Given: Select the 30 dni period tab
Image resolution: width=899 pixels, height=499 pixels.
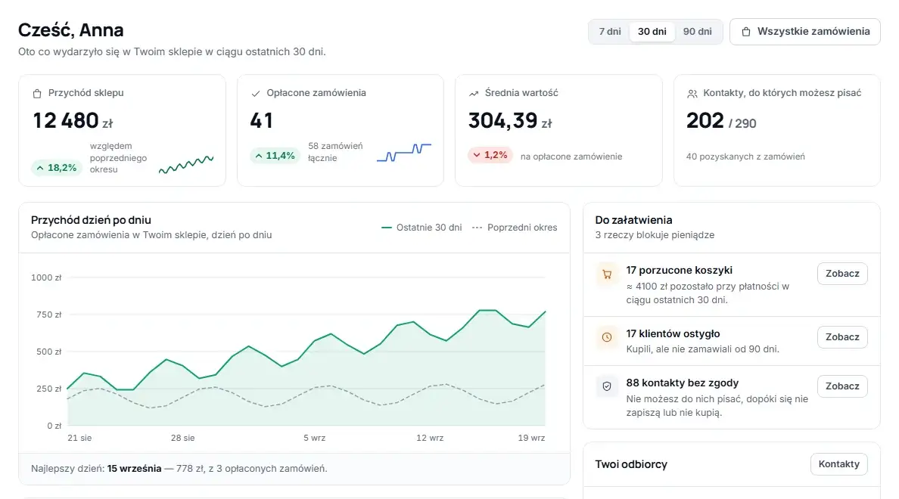Looking at the screenshot, I should (652, 32).
